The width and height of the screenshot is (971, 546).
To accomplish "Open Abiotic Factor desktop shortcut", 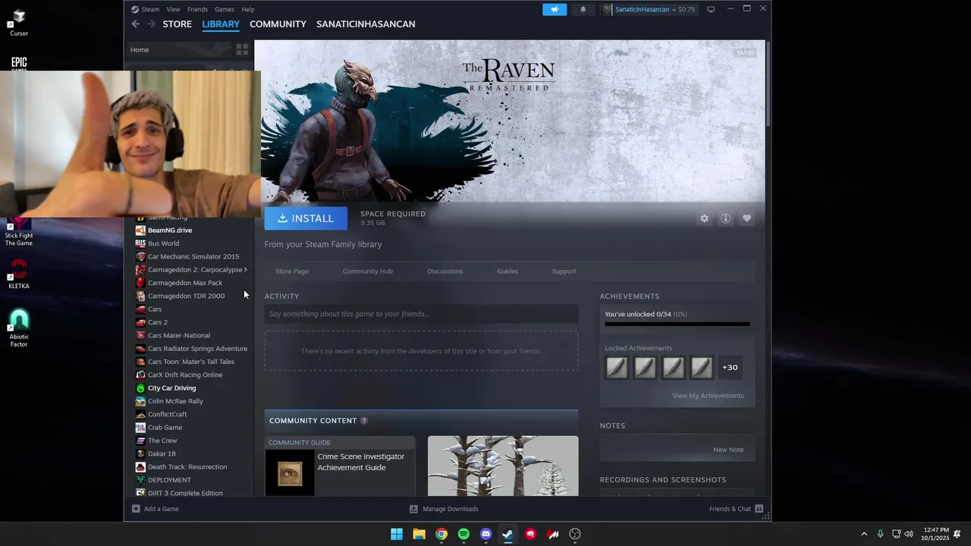I will [x=19, y=328].
